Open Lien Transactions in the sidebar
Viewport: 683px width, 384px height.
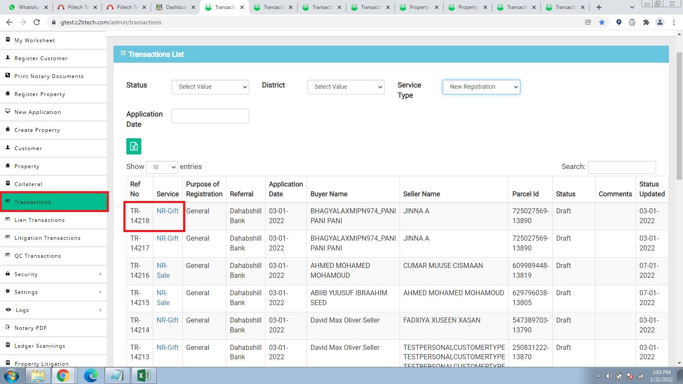coord(53,220)
